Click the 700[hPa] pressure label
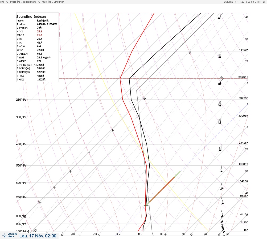Viewport: 267px width, 239px height. pyautogui.click(x=22, y=197)
